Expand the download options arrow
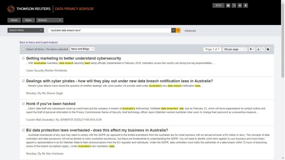 [x=263, y=49]
